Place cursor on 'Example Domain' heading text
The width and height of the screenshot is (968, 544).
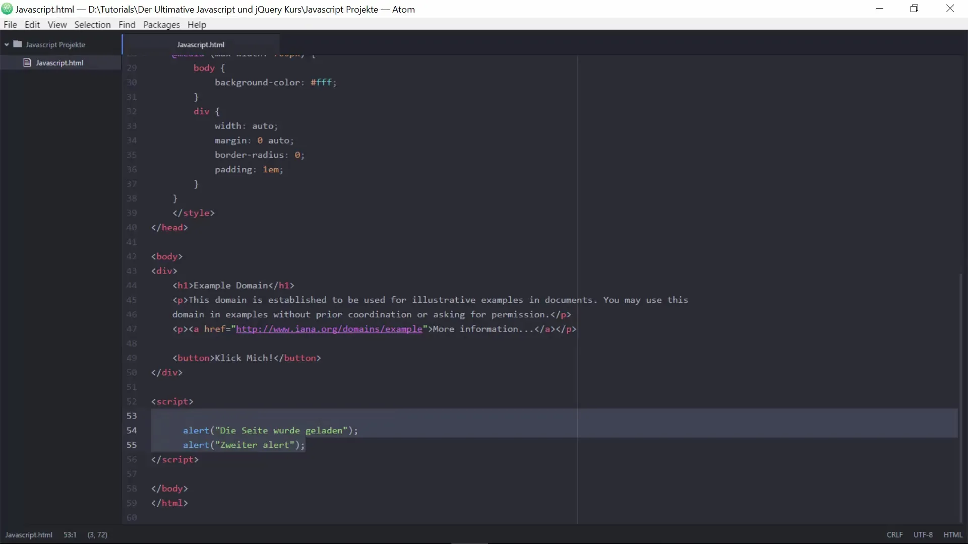230,286
